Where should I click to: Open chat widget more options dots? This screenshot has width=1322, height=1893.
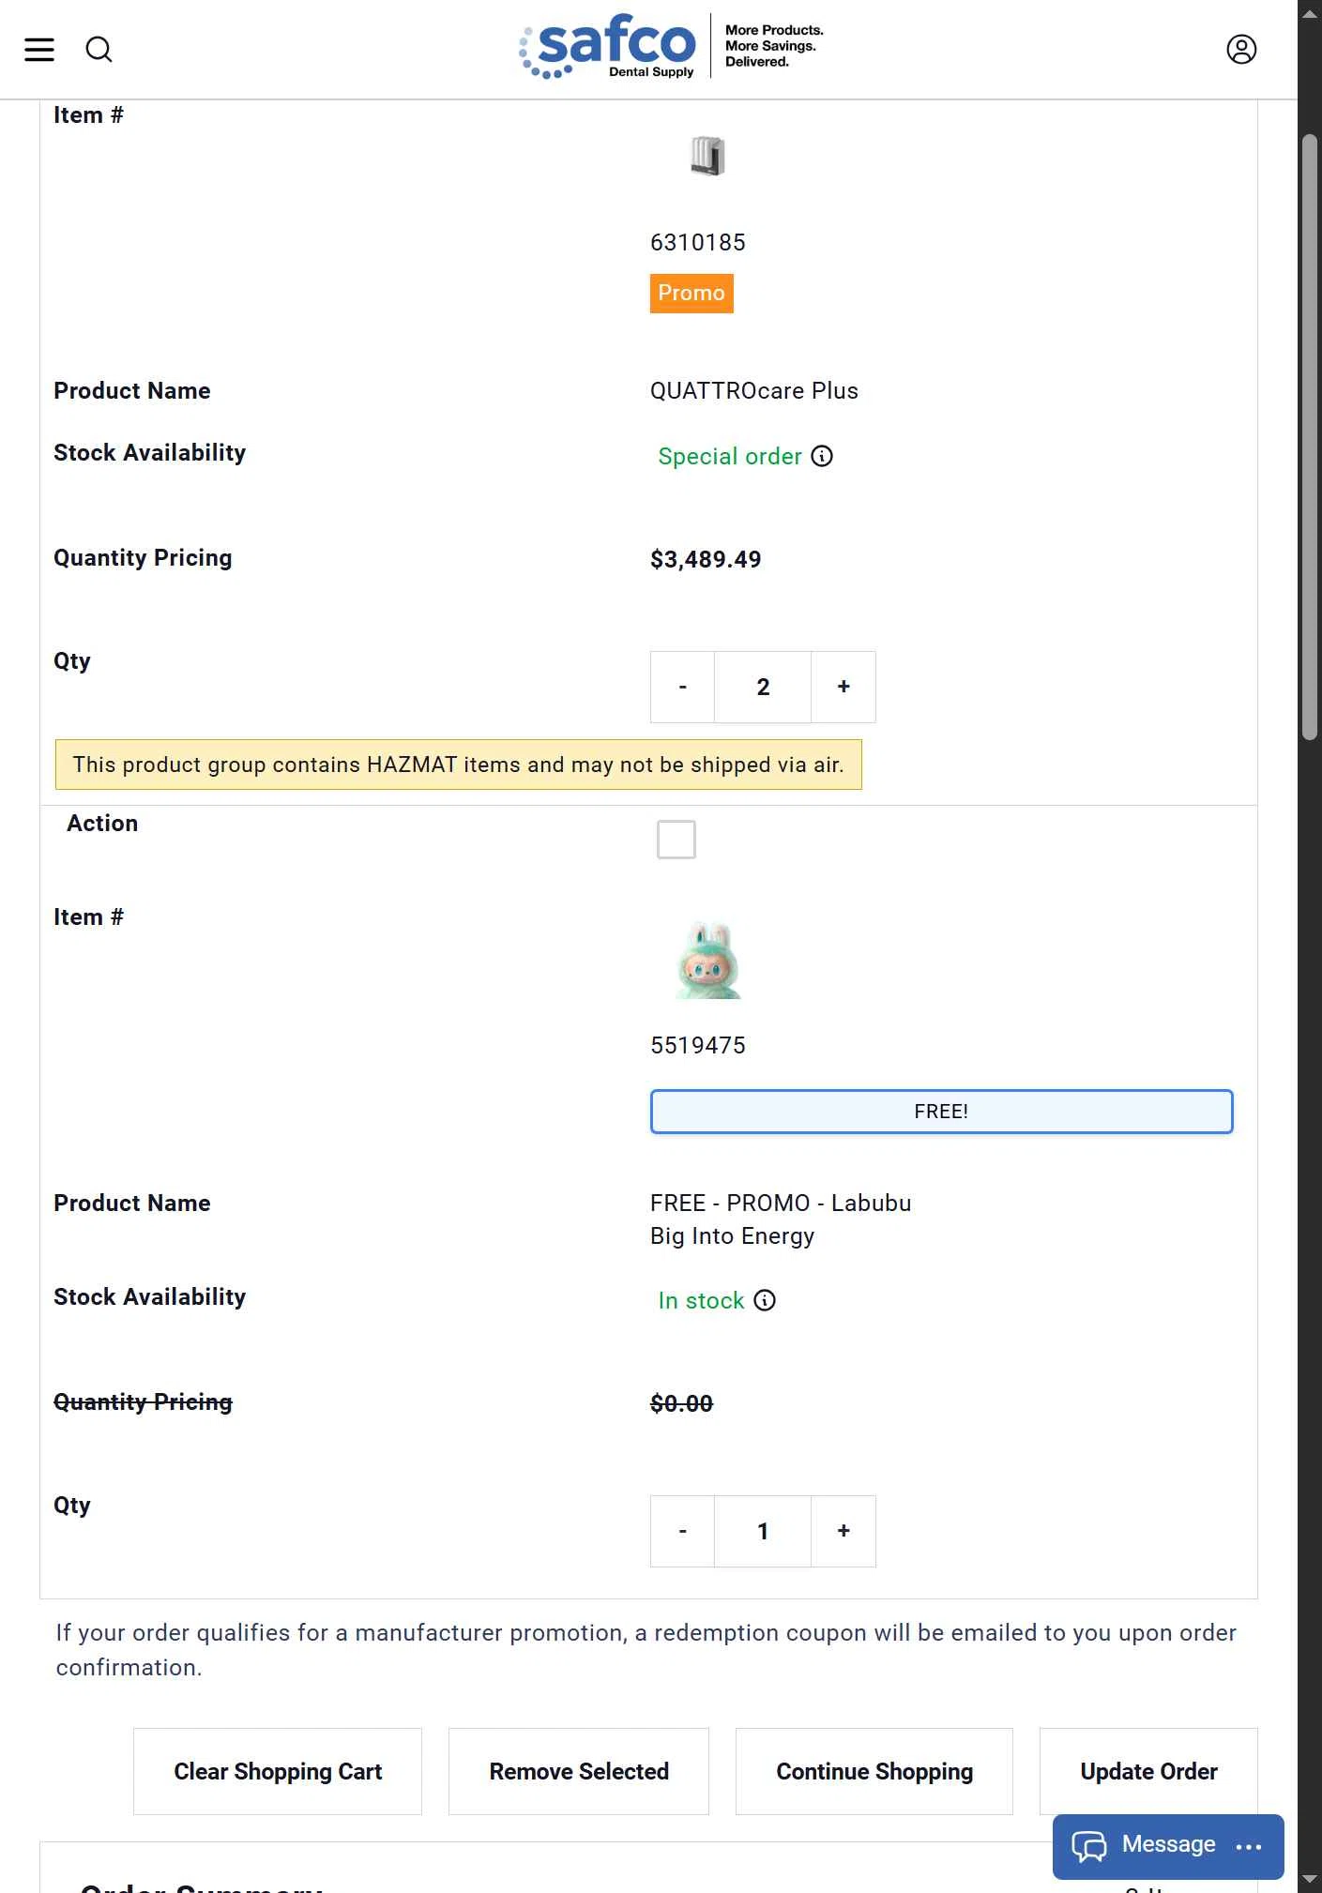tap(1249, 1846)
